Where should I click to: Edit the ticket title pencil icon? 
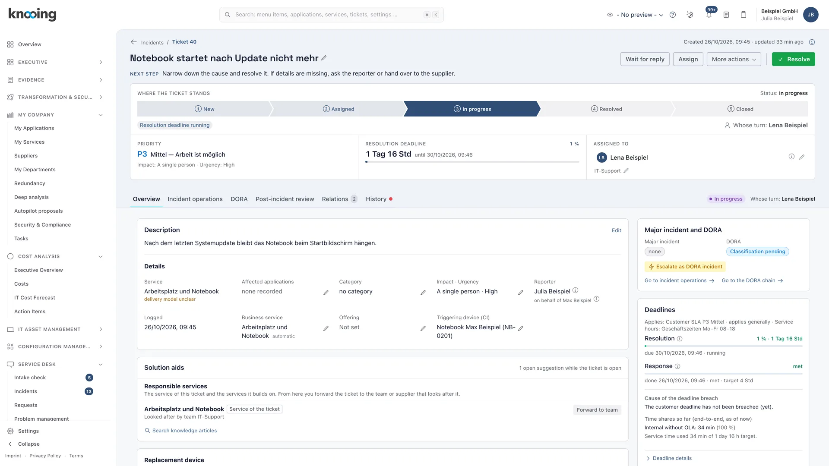[324, 58]
